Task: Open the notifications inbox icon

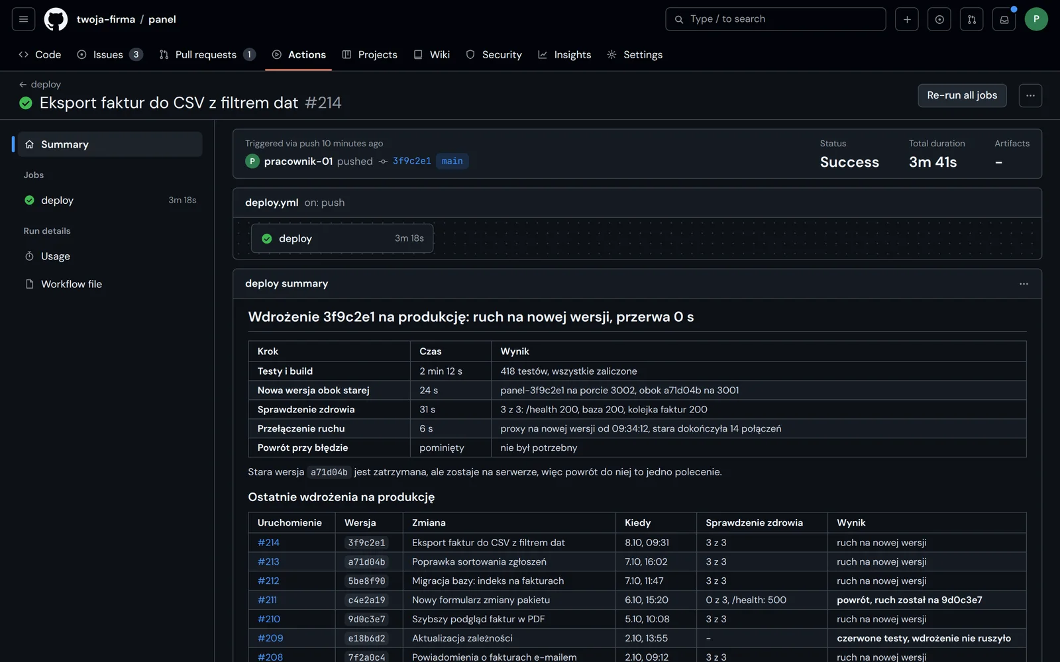Action: 1004,19
